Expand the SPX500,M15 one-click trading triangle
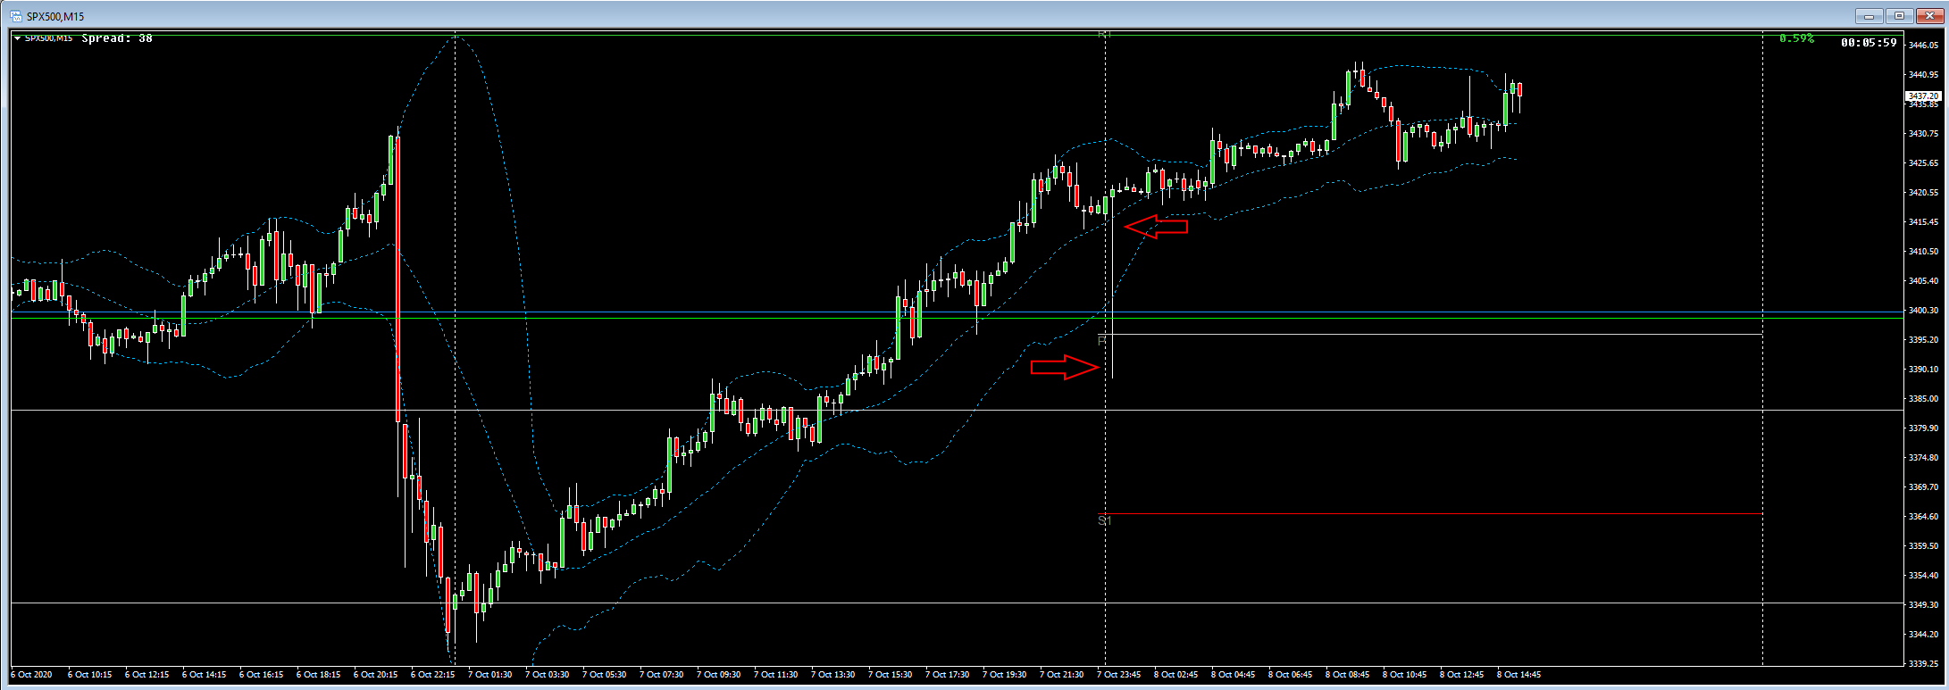Viewport: 1949px width, 690px height. (x=17, y=38)
